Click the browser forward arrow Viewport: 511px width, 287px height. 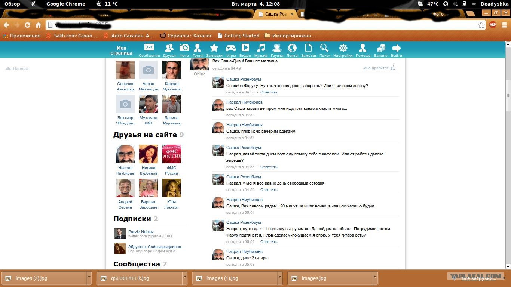(17, 25)
